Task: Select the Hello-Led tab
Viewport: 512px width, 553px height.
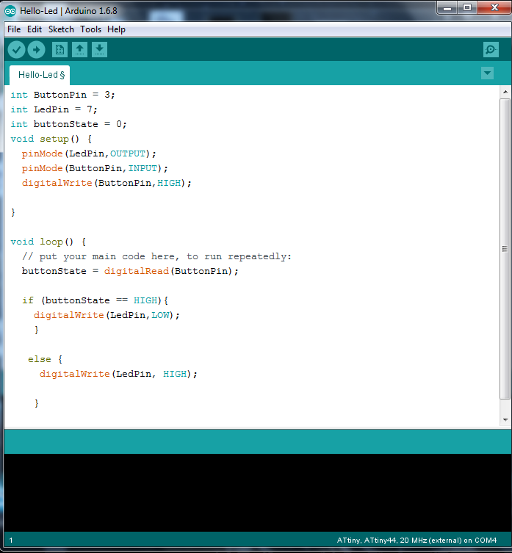Action: pyautogui.click(x=40, y=75)
